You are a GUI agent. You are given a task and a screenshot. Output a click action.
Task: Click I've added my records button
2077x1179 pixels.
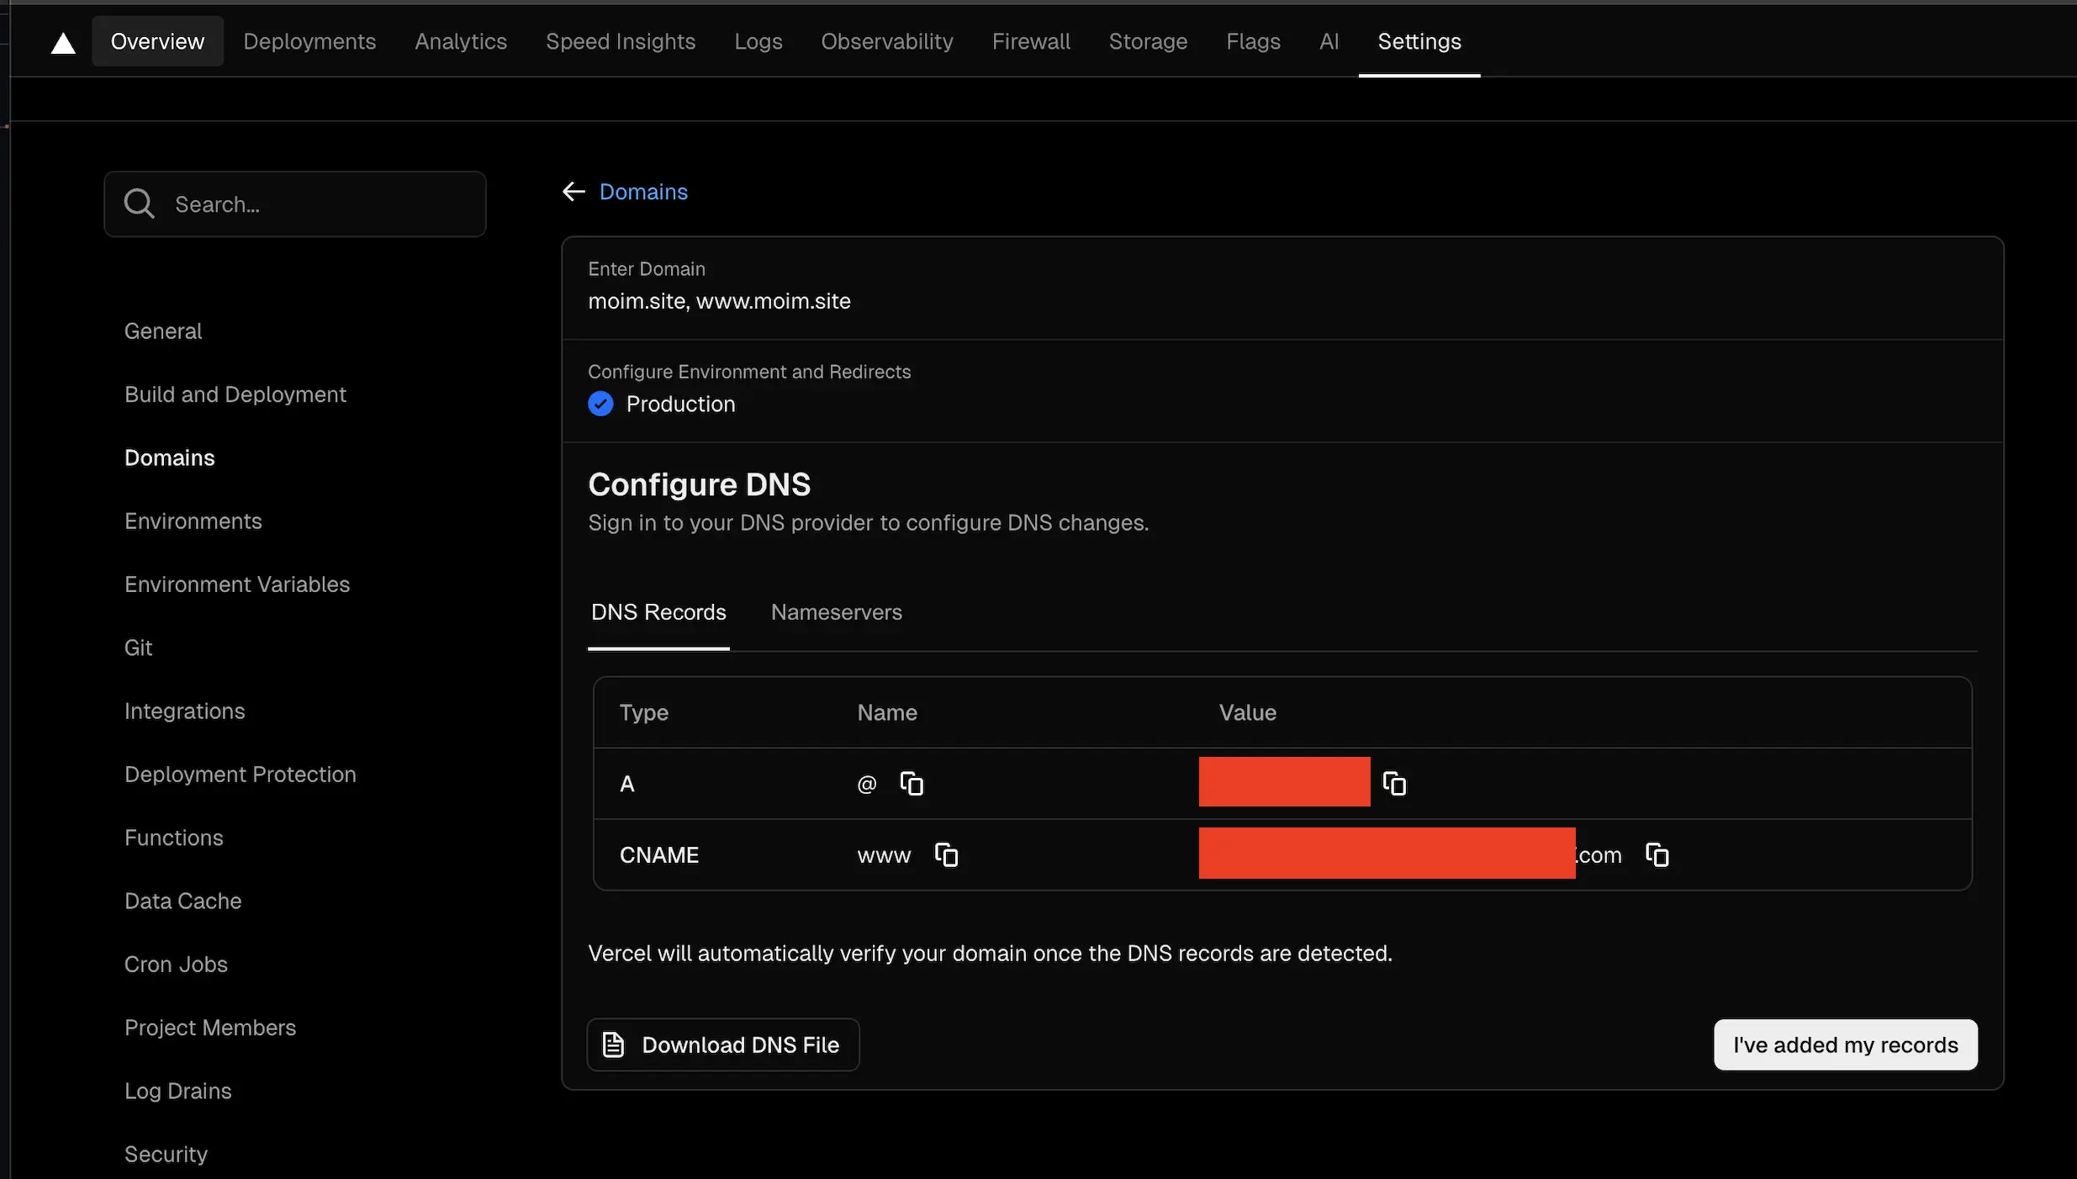tap(1845, 1044)
